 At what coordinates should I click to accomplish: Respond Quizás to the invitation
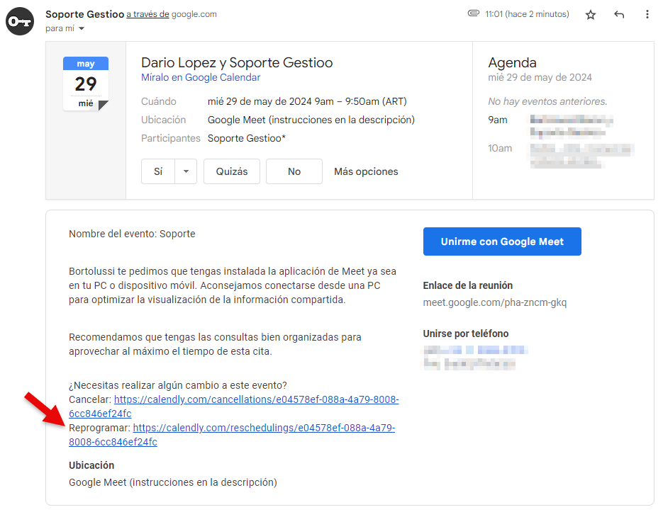(232, 171)
